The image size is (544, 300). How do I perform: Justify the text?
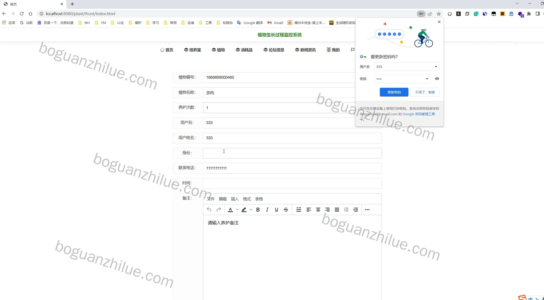pyautogui.click(x=337, y=210)
